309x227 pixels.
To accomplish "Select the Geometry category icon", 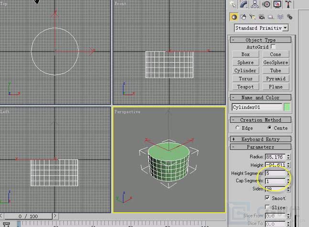I will 234,17.
